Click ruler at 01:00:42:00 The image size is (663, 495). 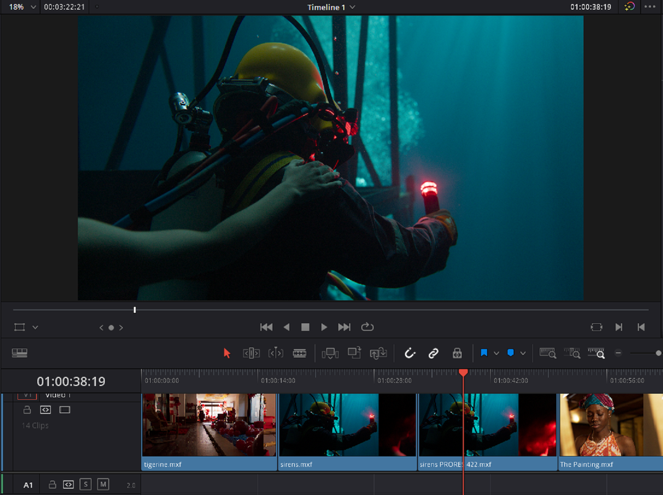coord(511,381)
